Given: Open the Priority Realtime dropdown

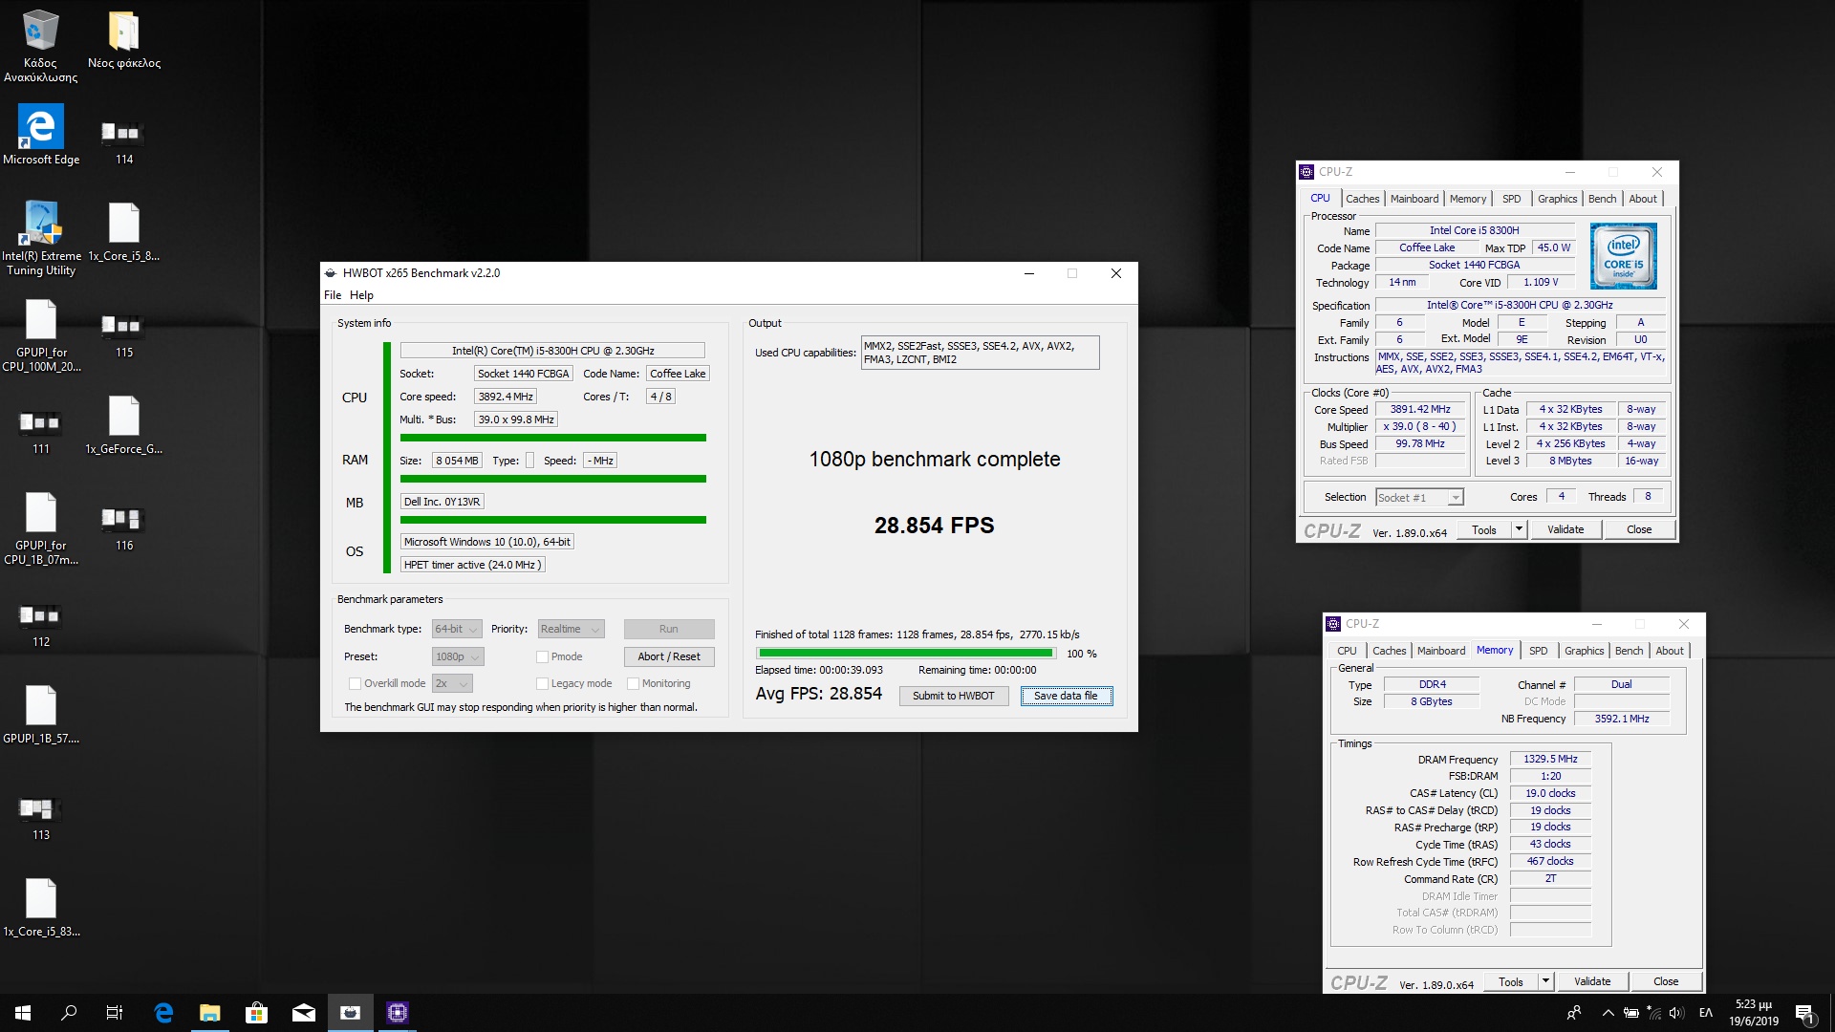Looking at the screenshot, I should (572, 629).
